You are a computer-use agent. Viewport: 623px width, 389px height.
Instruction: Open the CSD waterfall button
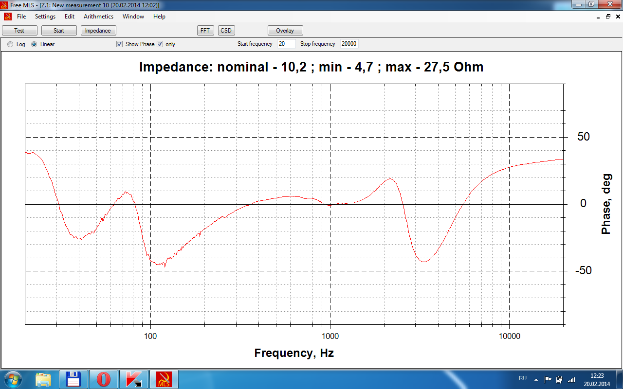click(x=226, y=31)
